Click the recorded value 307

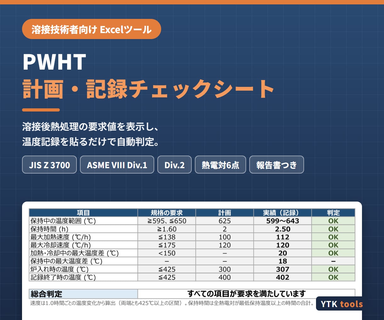coord(283,269)
